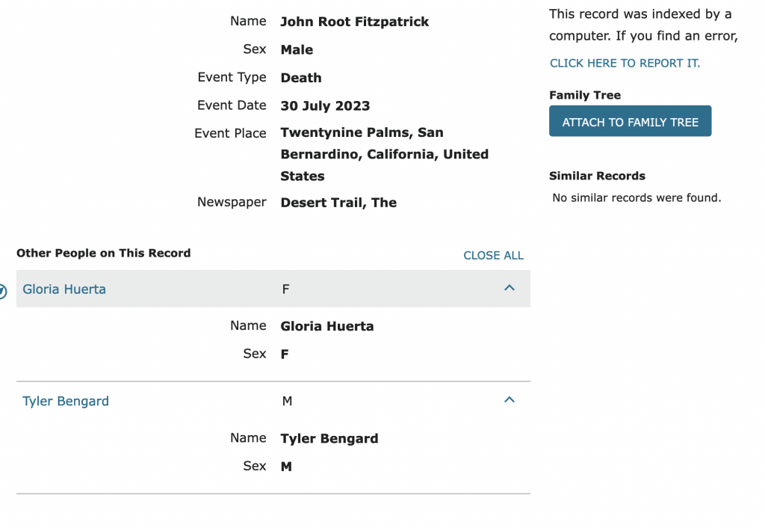Click the newspaper value Desert Trail, The
This screenshot has width=765, height=528.
tap(338, 202)
